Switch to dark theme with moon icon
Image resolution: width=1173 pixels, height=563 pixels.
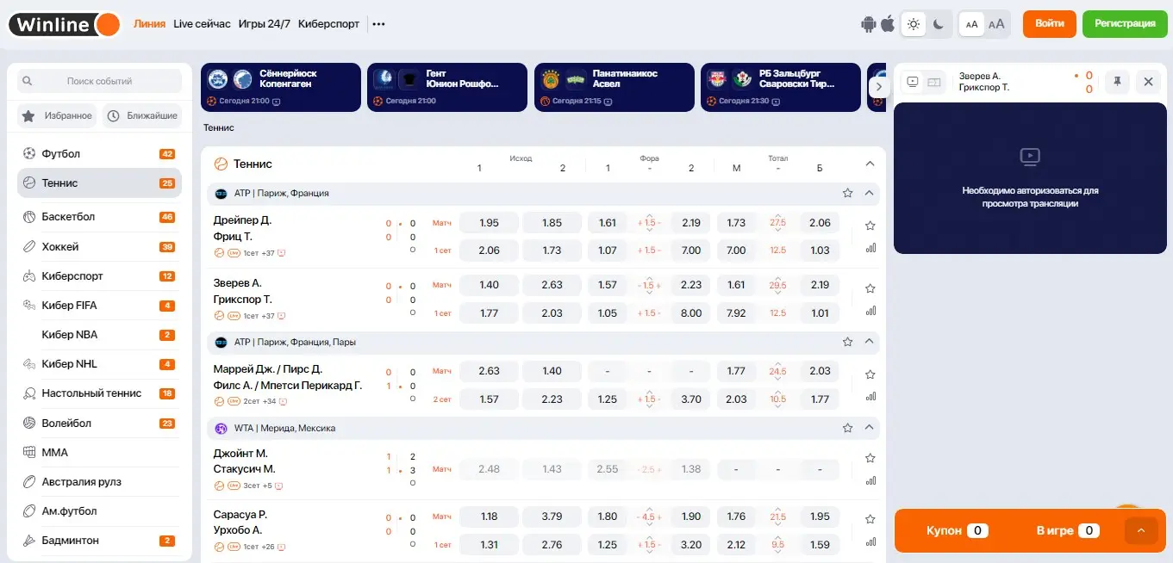(939, 24)
